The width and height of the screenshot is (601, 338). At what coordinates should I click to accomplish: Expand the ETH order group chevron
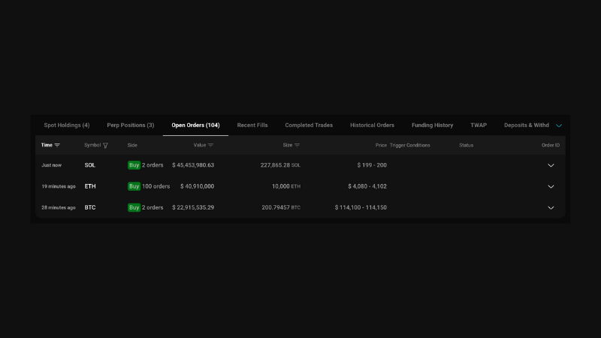click(x=551, y=186)
